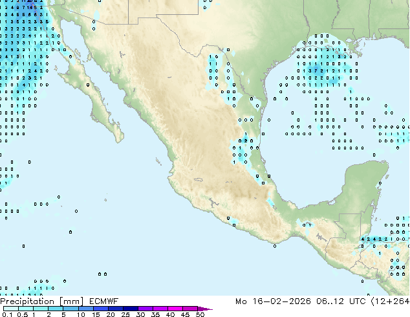Screen dimensions: 410x317
Task: Click the '35' legend scale label
Action: pyautogui.click(x=155, y=314)
